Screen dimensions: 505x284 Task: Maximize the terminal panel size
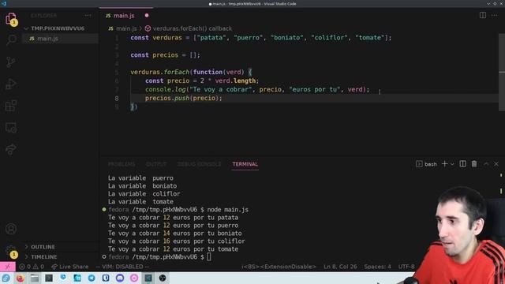point(486,164)
